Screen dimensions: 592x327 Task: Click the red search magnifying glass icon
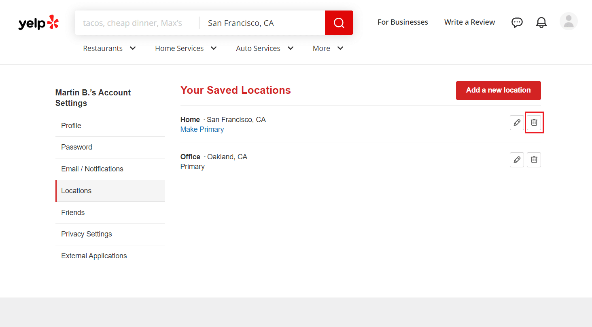point(339,22)
